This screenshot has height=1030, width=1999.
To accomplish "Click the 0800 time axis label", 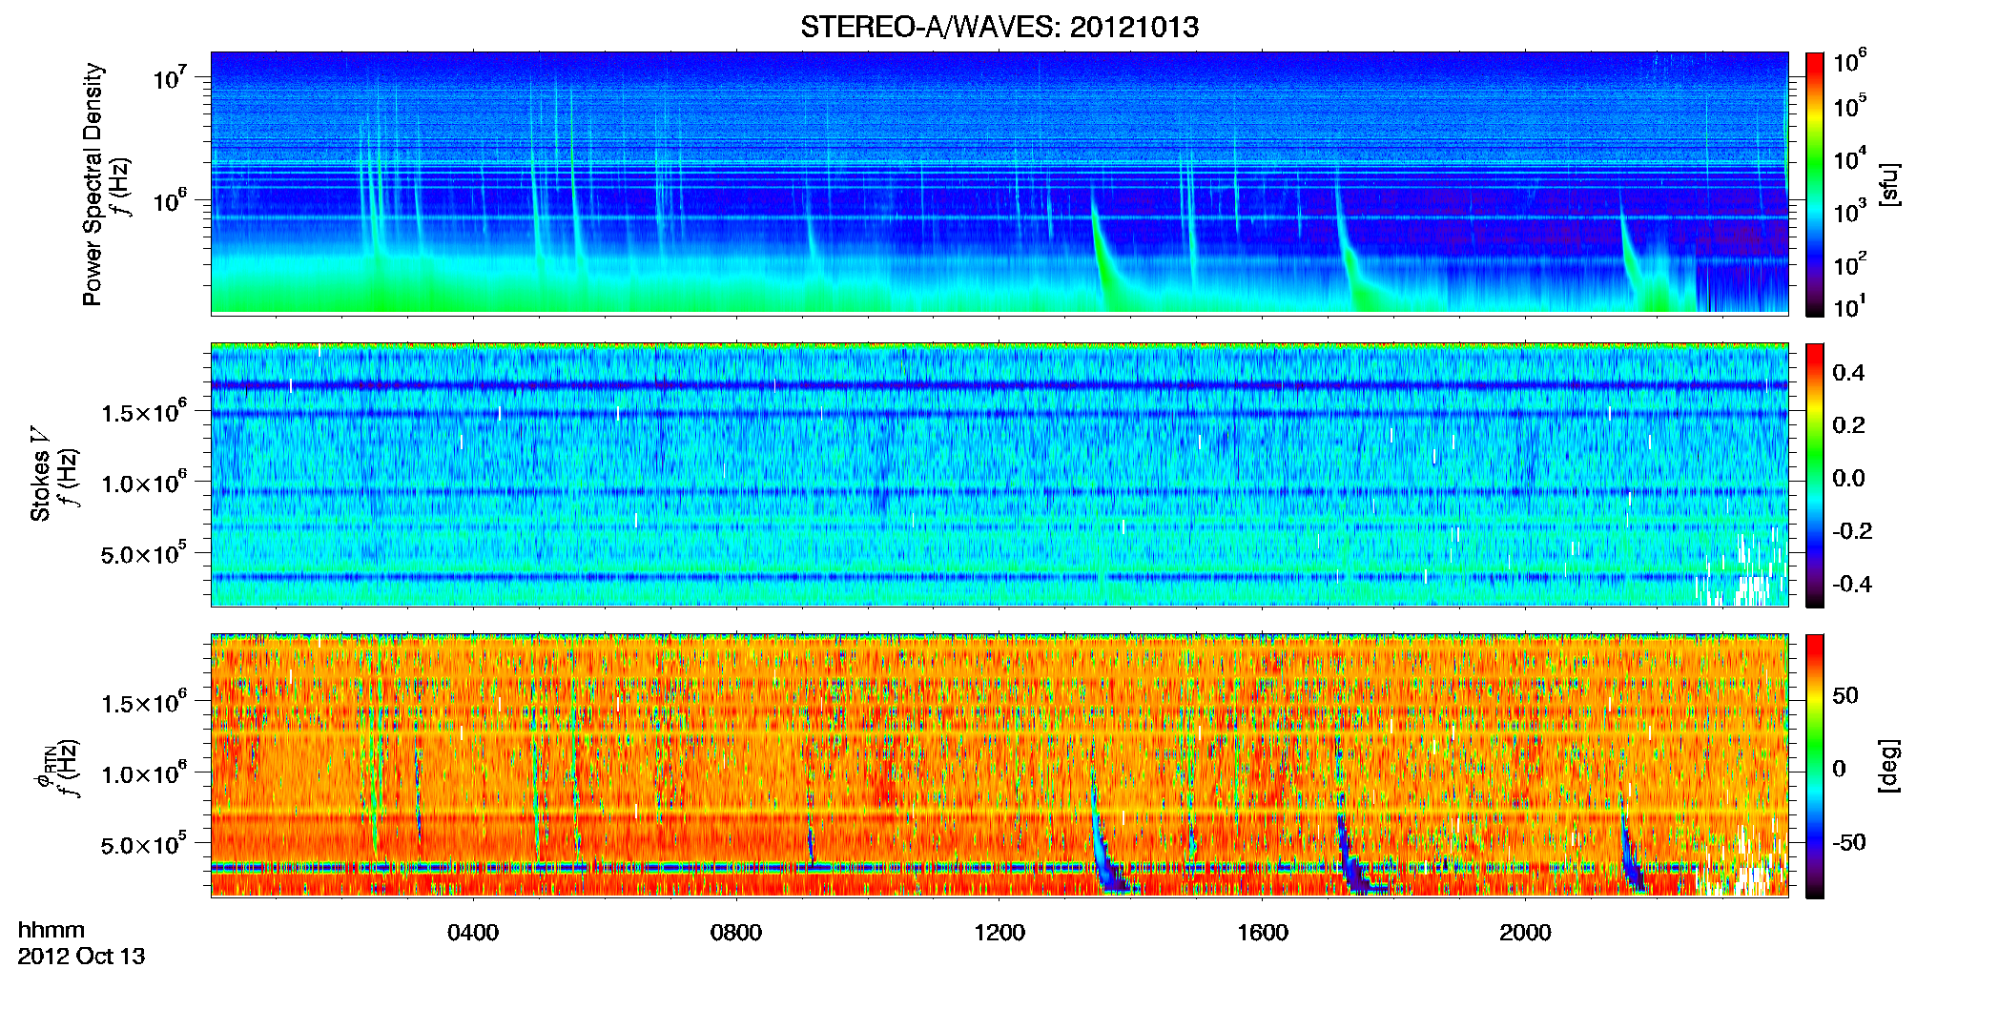I will pos(736,932).
